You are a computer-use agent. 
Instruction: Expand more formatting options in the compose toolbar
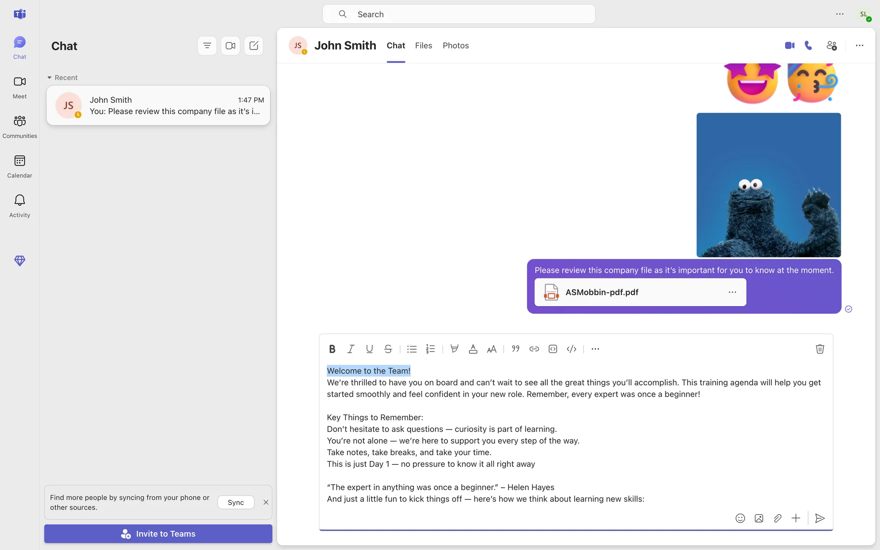tap(595, 349)
